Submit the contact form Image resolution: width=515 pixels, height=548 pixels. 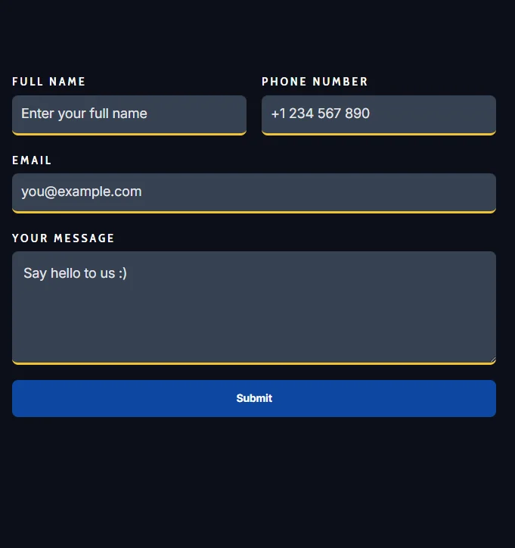(254, 398)
